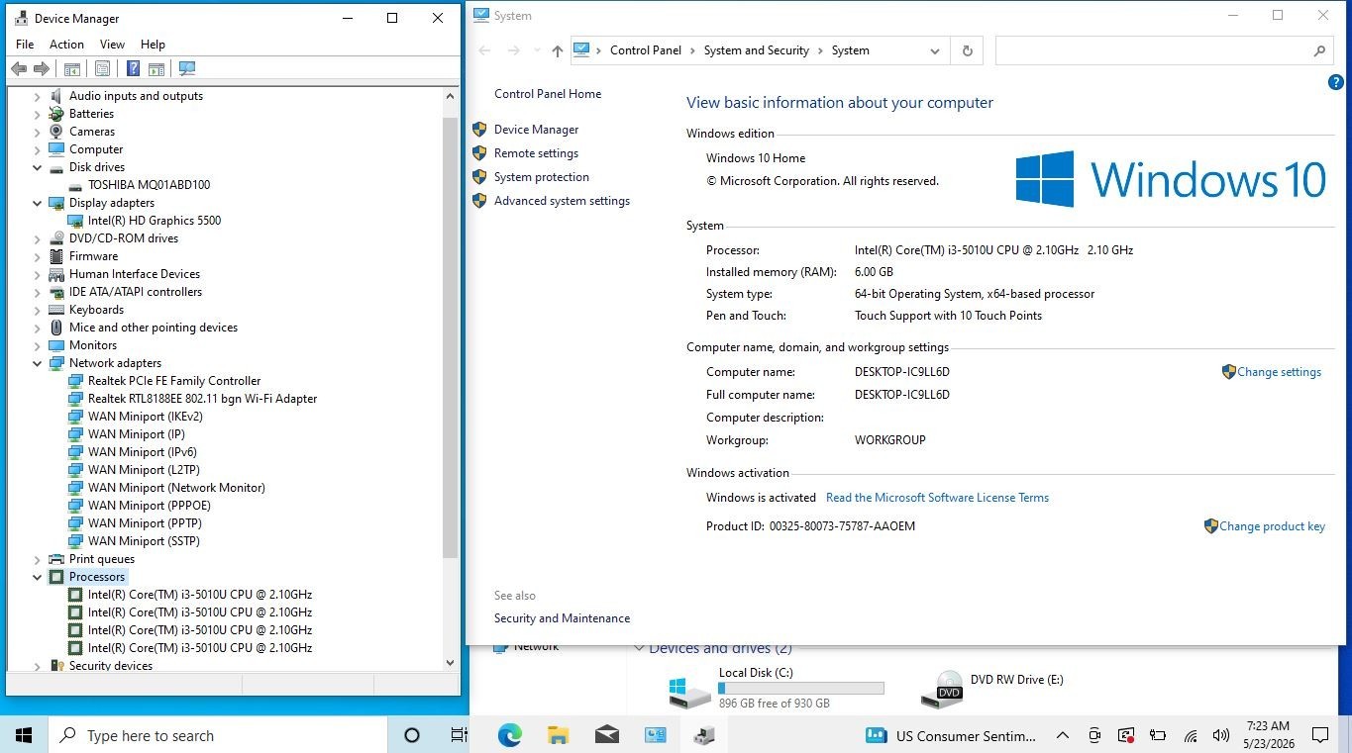Screen dimensions: 1352x753
Task: Open Wi-Fi network icon in system tray
Action: point(1191,735)
